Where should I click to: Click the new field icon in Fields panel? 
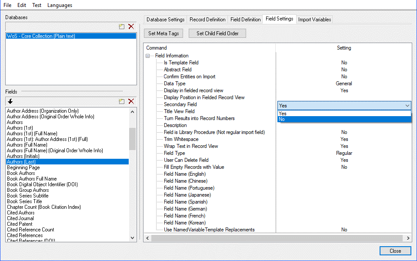click(122, 101)
